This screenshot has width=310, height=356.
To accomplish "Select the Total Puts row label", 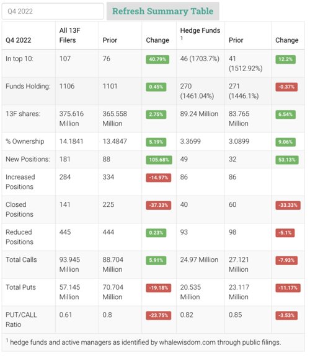I will click(20, 287).
